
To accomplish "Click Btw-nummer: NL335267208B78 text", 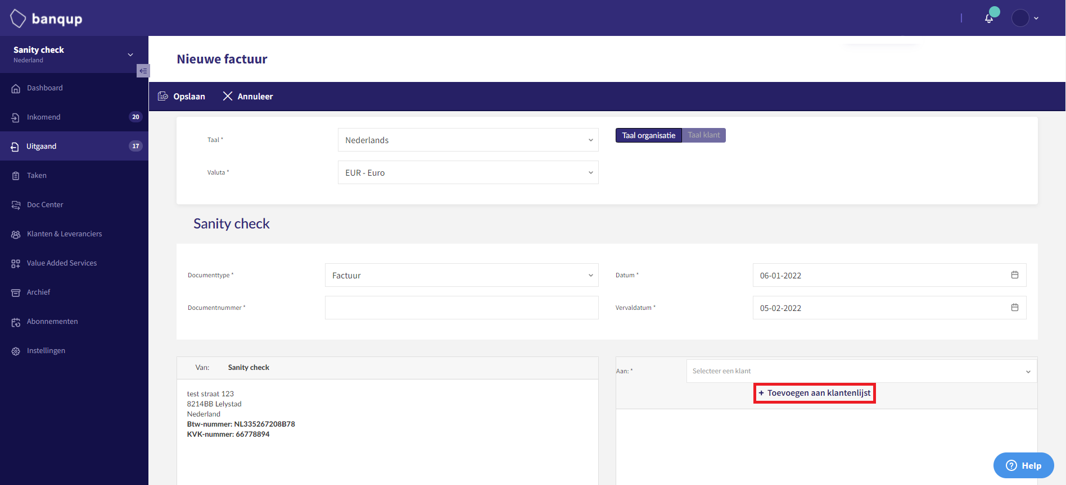I will coord(241,424).
